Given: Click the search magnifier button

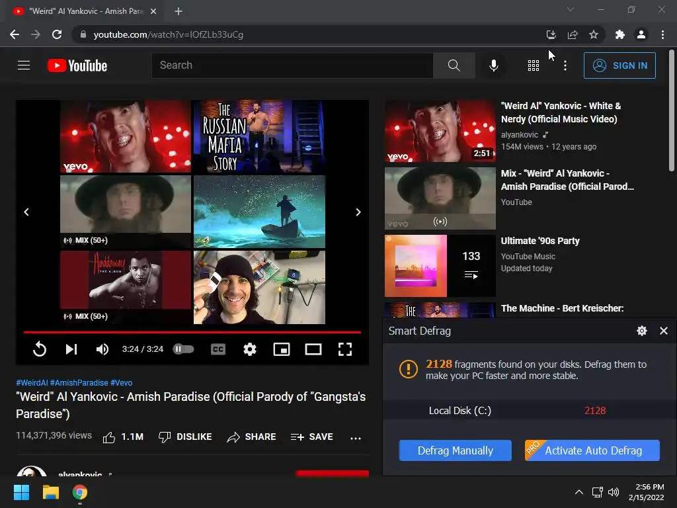Looking at the screenshot, I should click(x=454, y=65).
